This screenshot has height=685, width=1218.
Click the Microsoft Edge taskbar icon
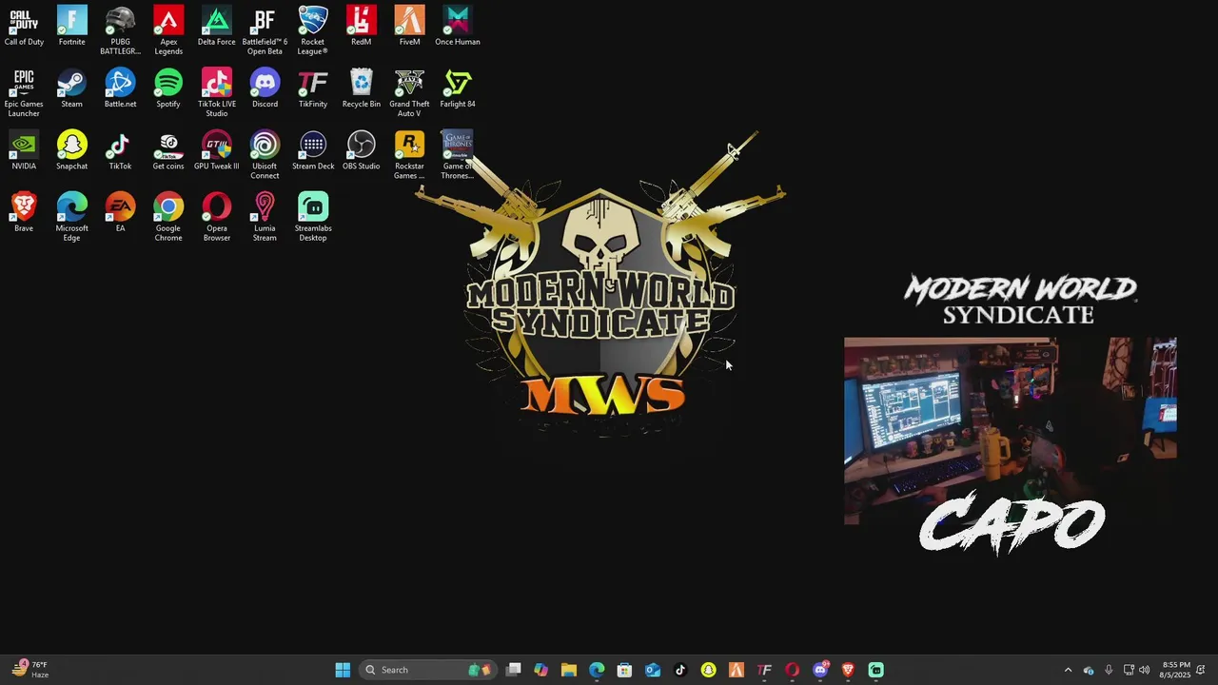click(x=597, y=670)
